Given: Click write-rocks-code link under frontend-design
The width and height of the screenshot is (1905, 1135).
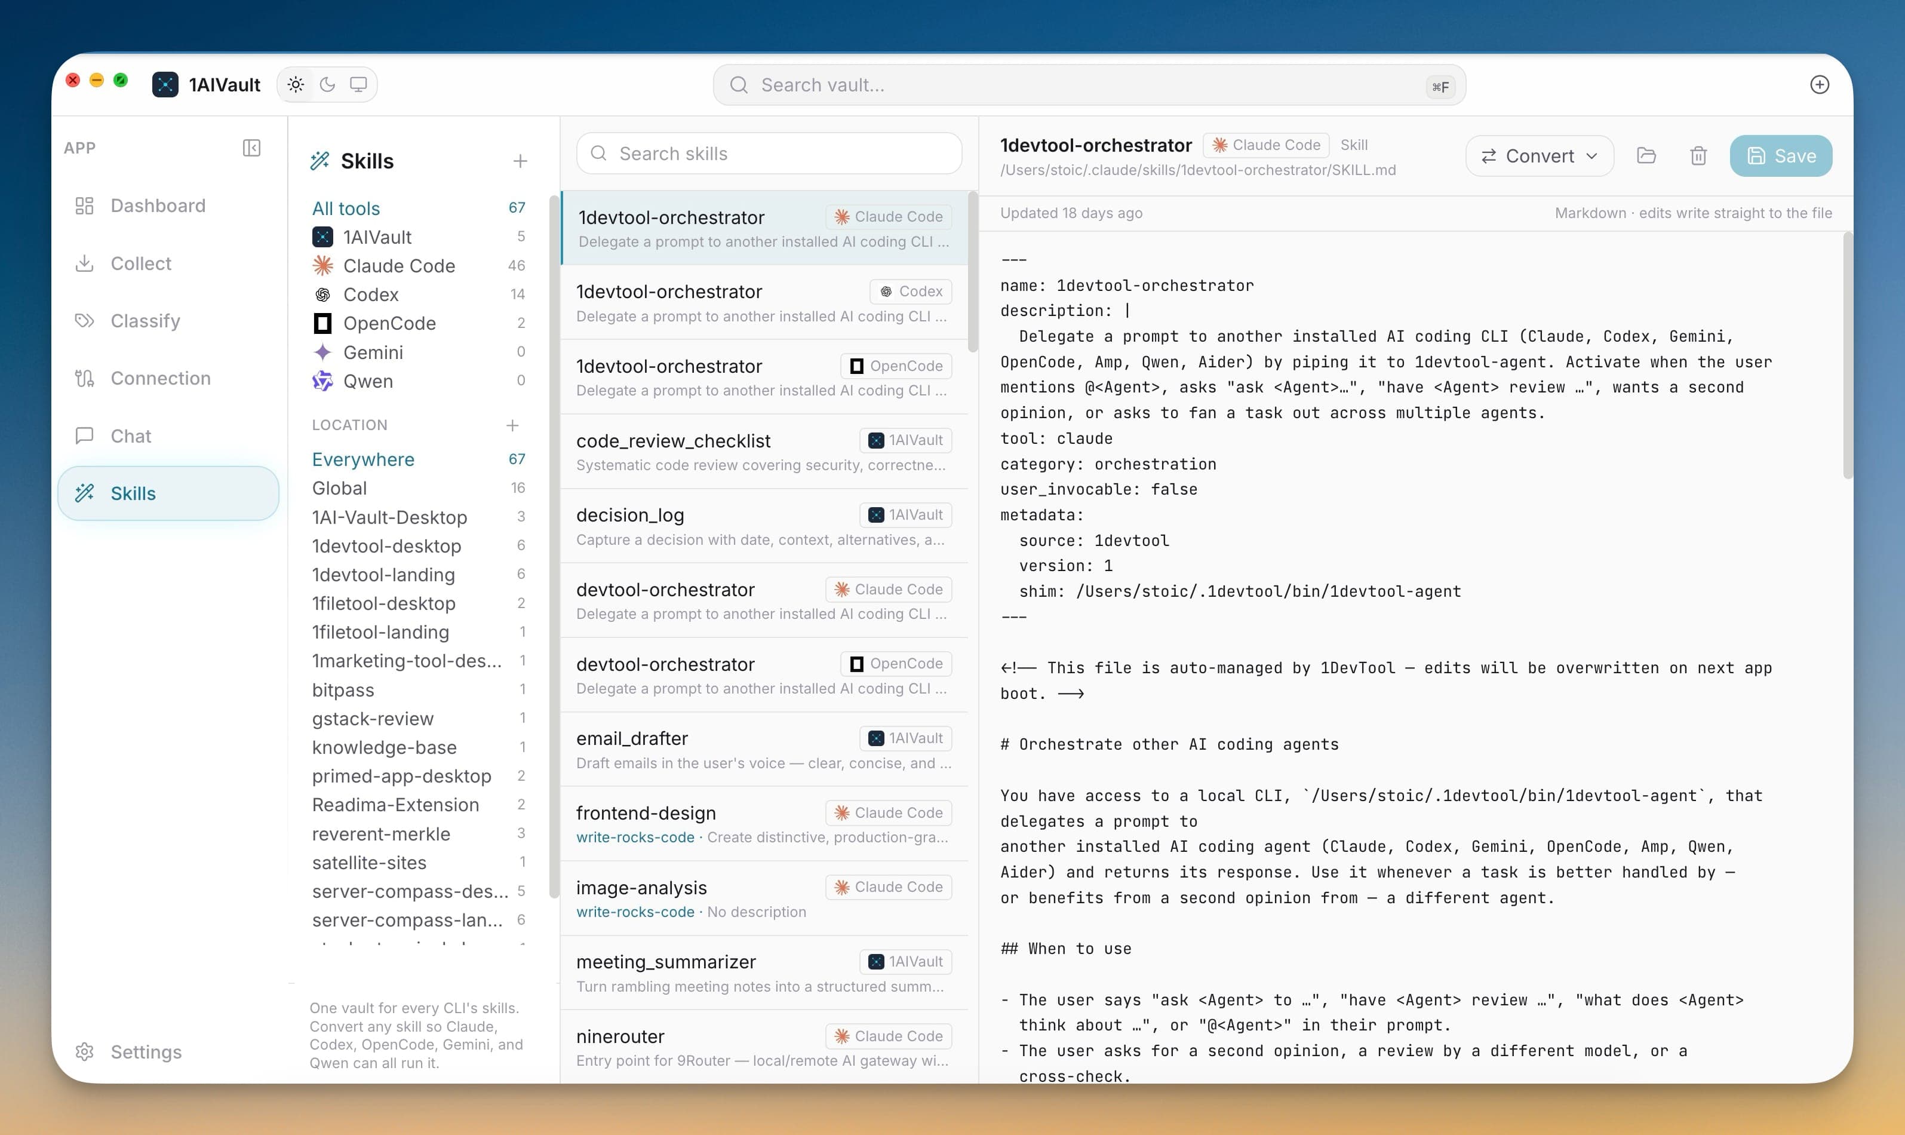Looking at the screenshot, I should click(635, 838).
